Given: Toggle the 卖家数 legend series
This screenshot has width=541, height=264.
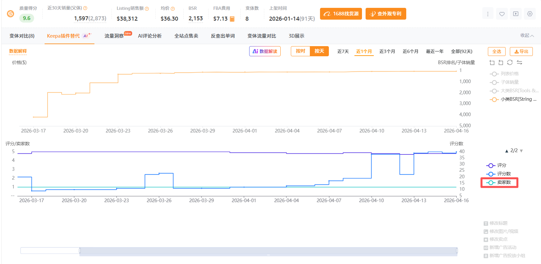Looking at the screenshot, I should point(499,183).
